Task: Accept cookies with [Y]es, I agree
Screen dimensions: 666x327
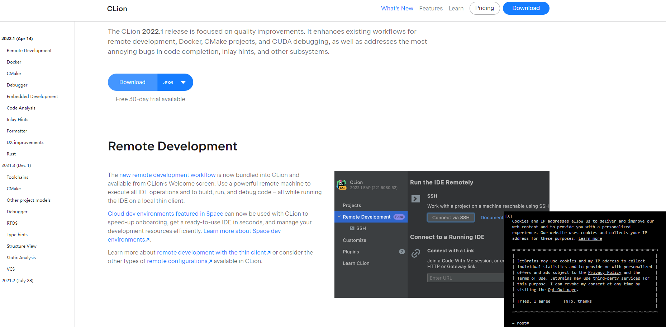Action: tap(534, 301)
